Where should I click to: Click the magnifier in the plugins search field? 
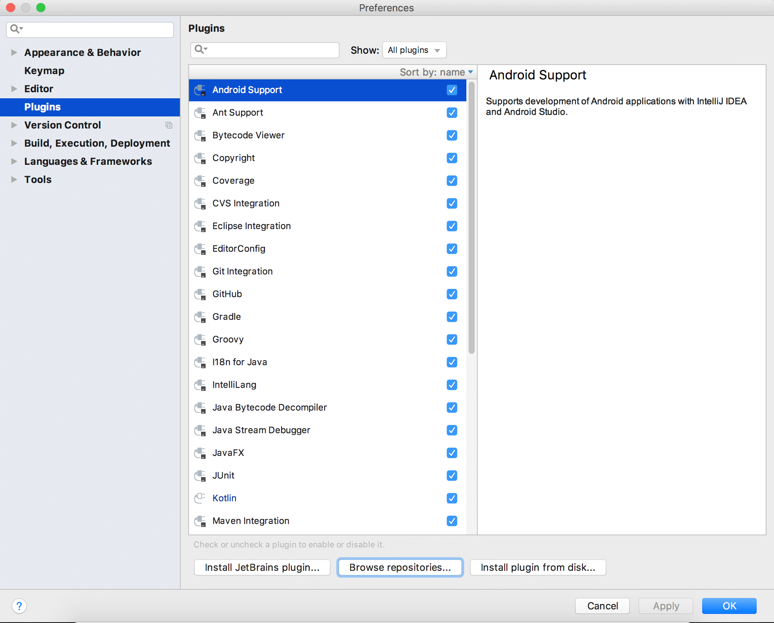click(x=201, y=50)
